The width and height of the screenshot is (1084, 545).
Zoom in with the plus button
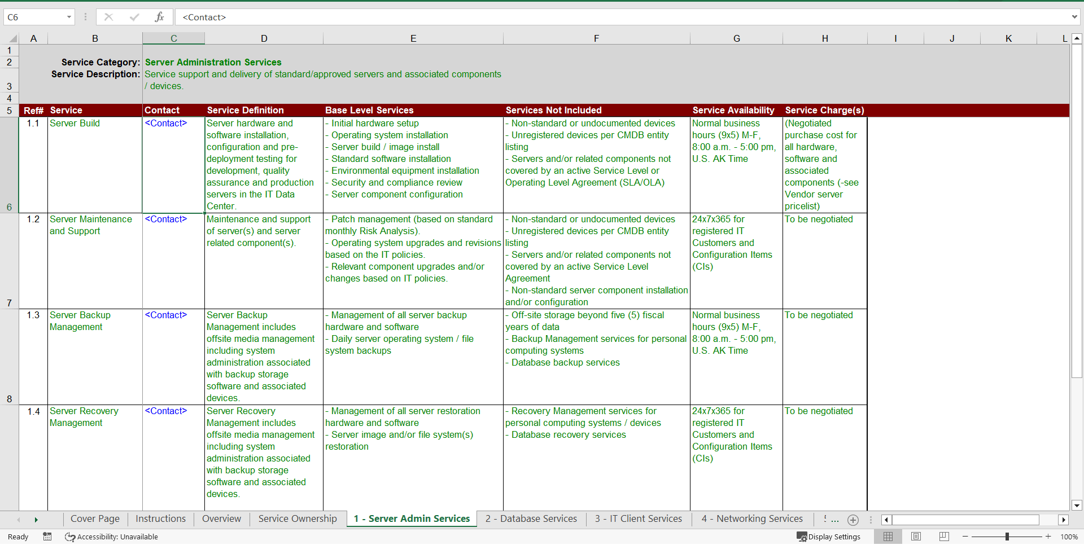[1048, 537]
